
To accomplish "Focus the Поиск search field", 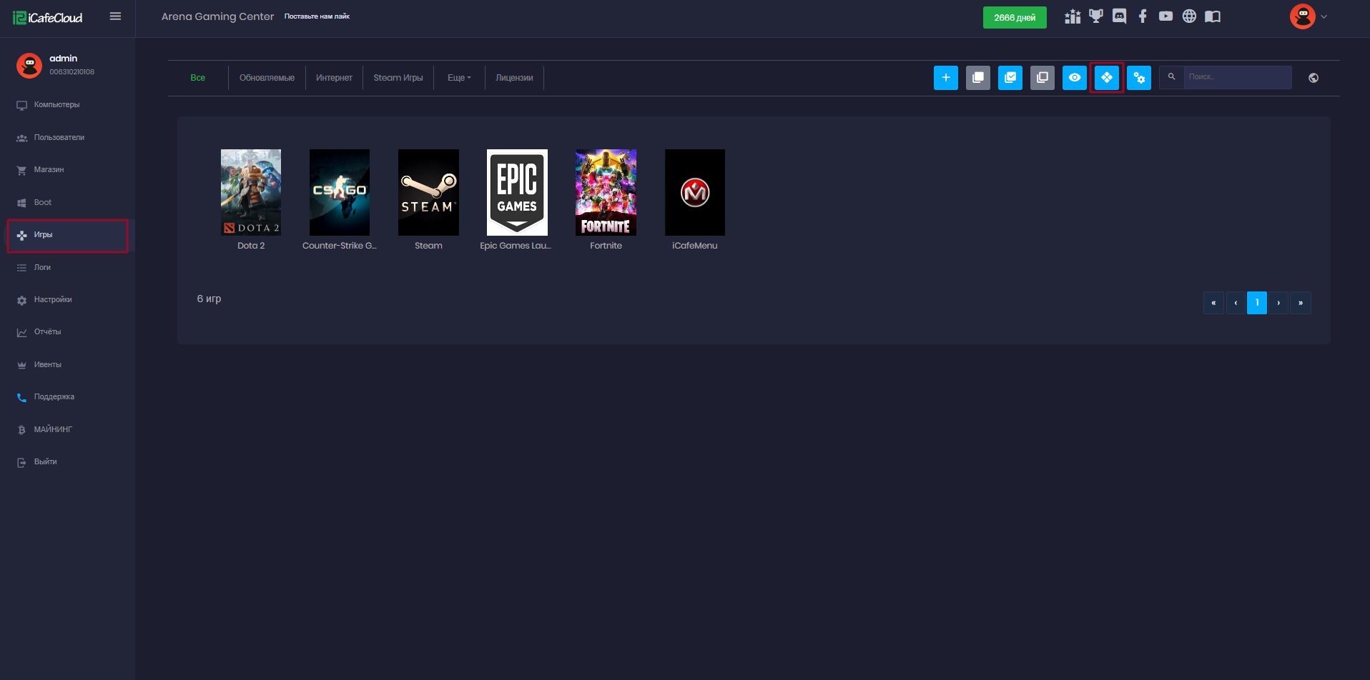I will click(x=1238, y=77).
